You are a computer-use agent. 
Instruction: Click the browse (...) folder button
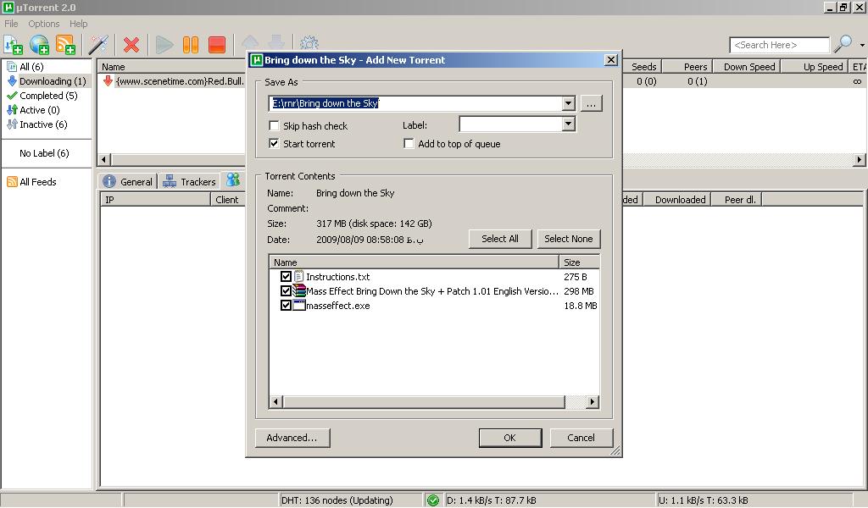tap(591, 103)
